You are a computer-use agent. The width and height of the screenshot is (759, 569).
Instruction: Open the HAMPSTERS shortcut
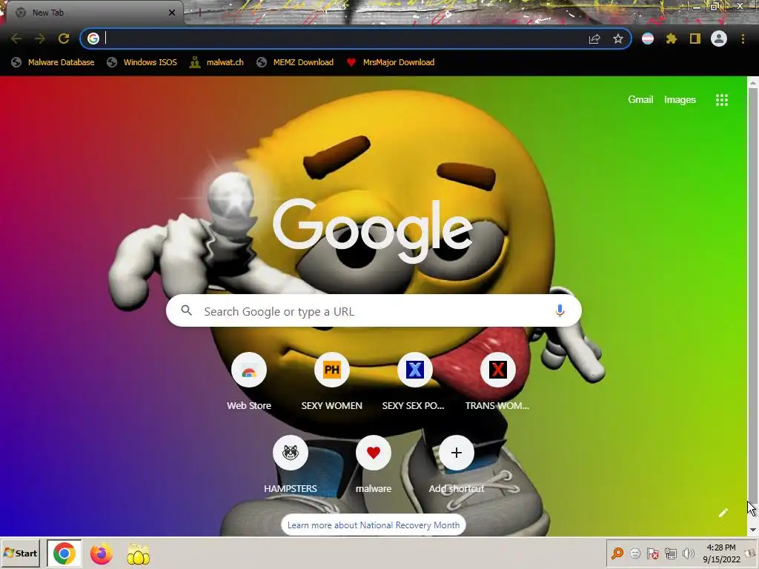[291, 465]
